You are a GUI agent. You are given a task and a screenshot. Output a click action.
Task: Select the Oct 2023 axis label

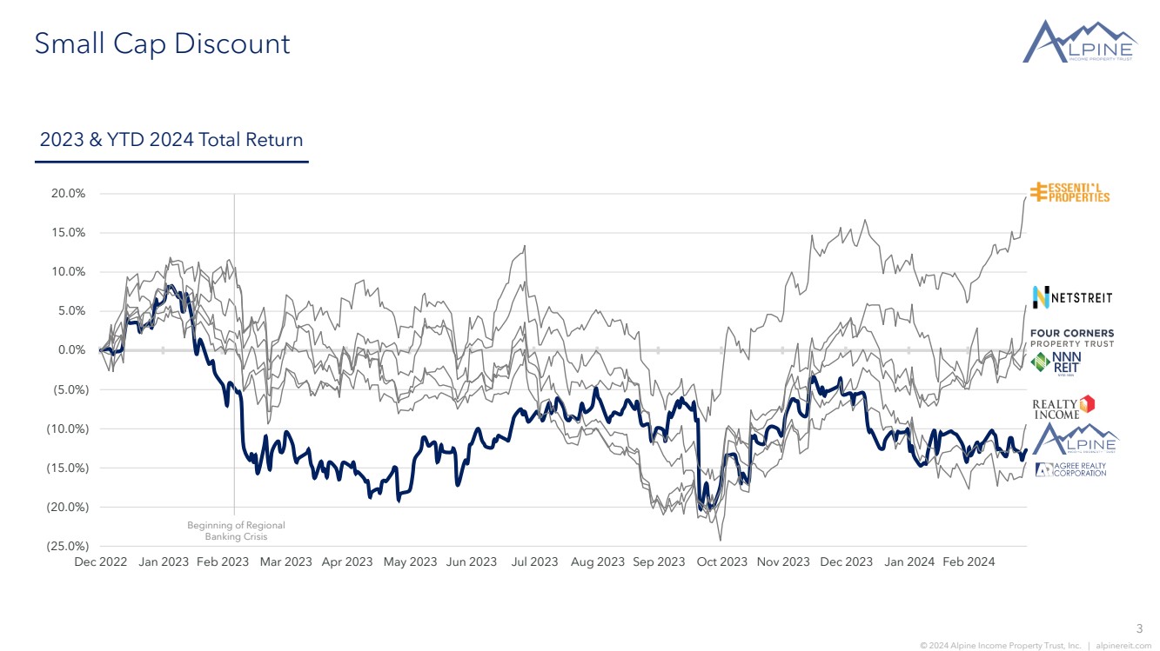721,562
